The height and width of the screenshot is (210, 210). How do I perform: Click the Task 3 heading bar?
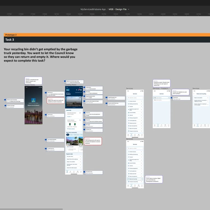coord(107,40)
